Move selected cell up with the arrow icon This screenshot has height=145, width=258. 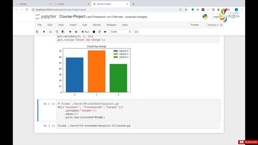[70, 32]
